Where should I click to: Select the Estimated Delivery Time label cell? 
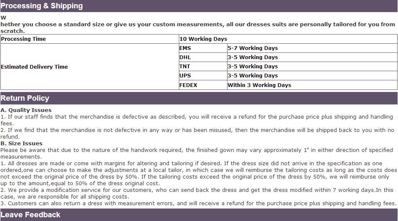(x=35, y=67)
